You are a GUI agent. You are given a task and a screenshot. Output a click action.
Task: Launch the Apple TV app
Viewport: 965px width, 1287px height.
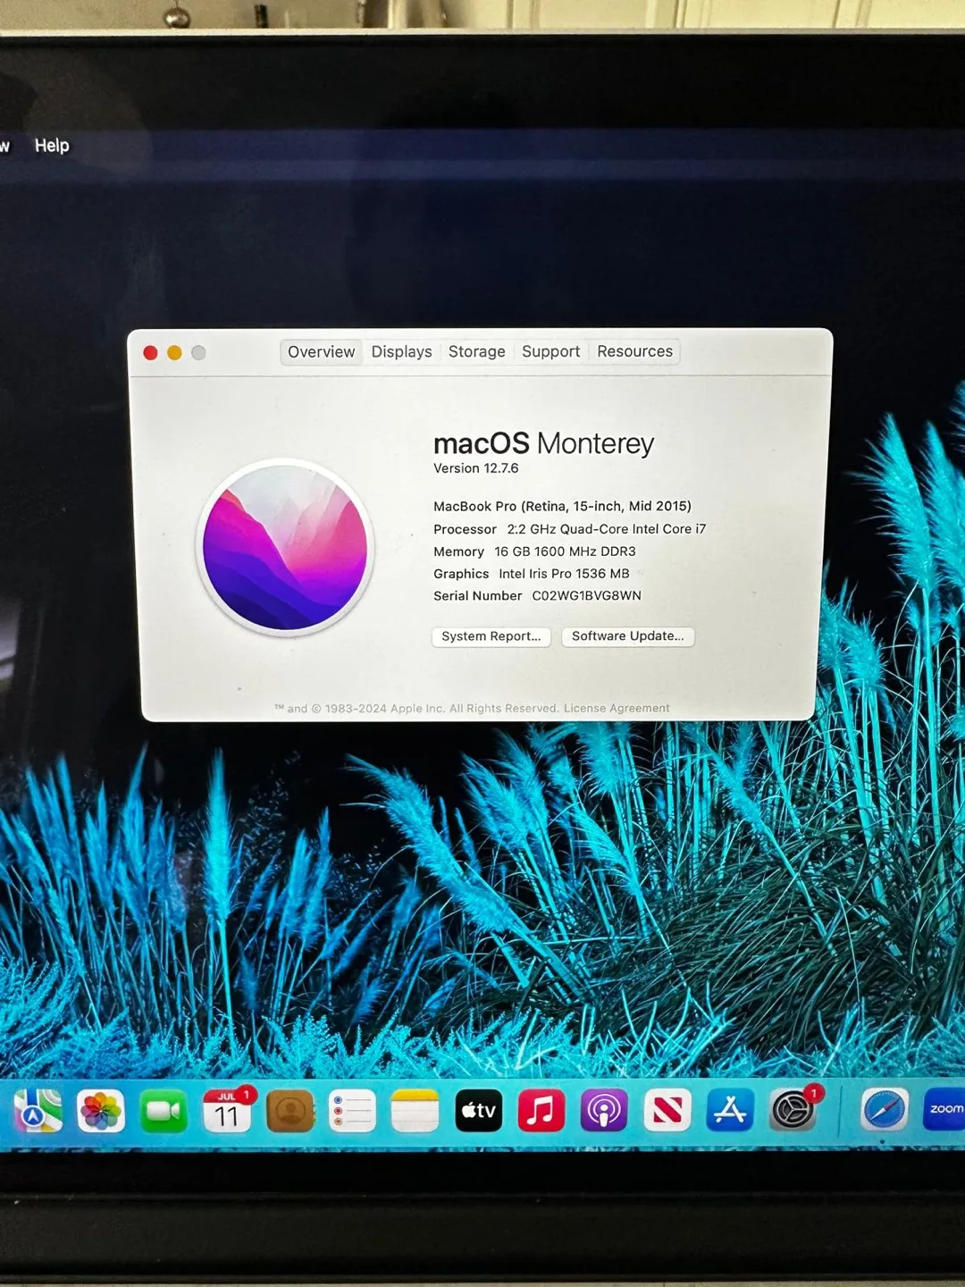click(479, 1110)
